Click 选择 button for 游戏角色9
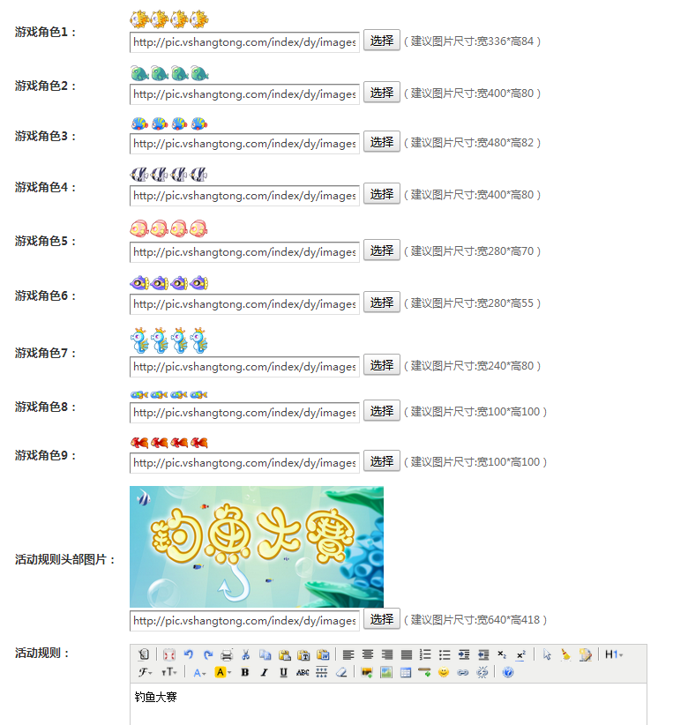 click(381, 461)
